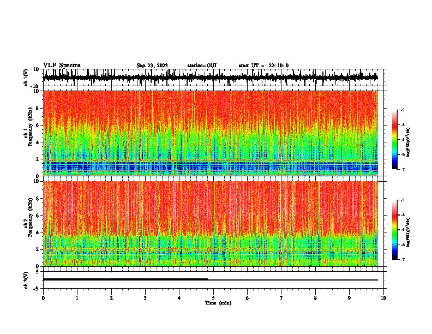Click time axis tick label 0
The height and width of the screenshot is (334, 432).
43,298
